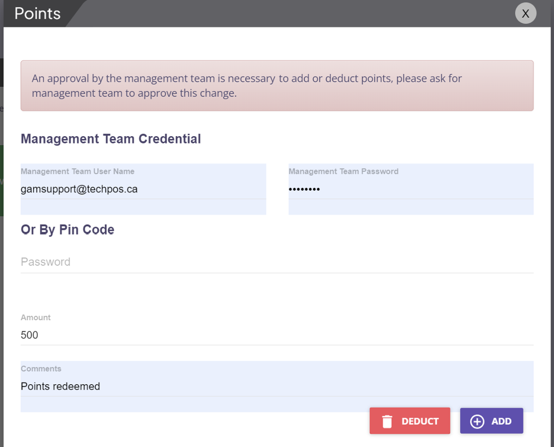Click the Comments field with Points redeemed

coord(277,386)
